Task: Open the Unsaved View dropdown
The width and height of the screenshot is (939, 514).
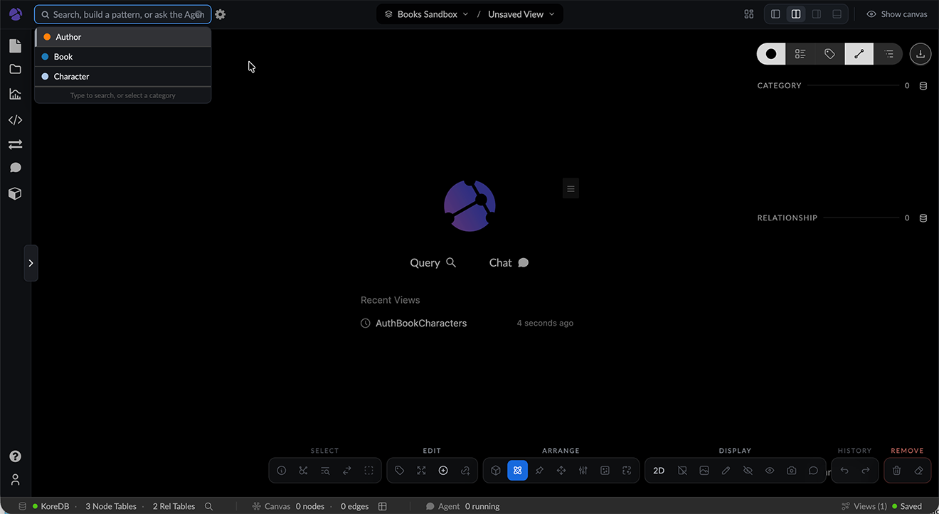Action: (x=521, y=14)
